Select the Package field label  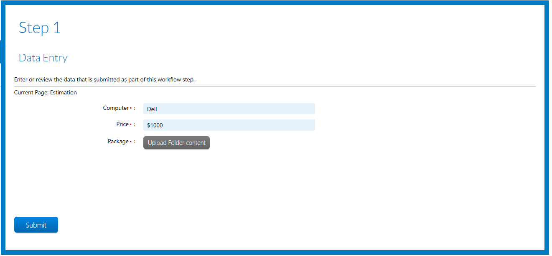pyautogui.click(x=118, y=142)
